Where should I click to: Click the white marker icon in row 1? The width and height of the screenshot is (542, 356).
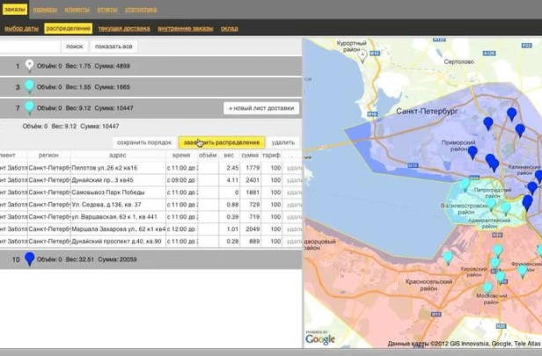(29, 65)
